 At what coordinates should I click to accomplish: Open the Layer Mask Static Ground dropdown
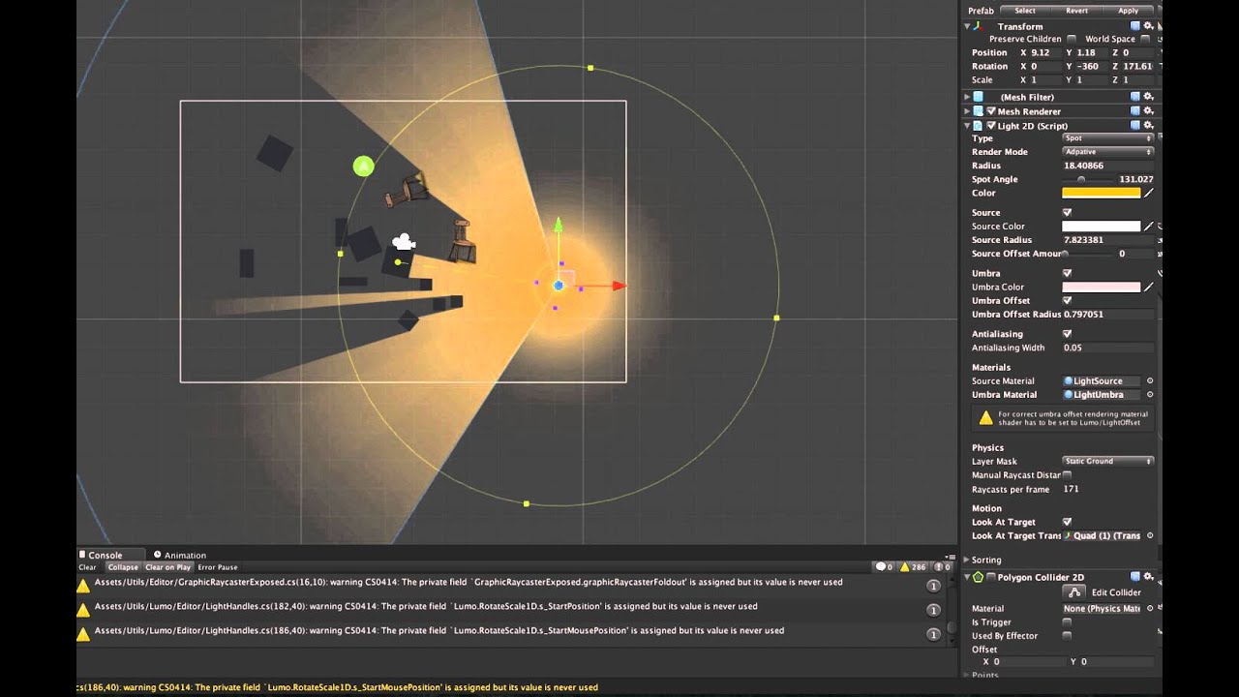[x=1106, y=461]
